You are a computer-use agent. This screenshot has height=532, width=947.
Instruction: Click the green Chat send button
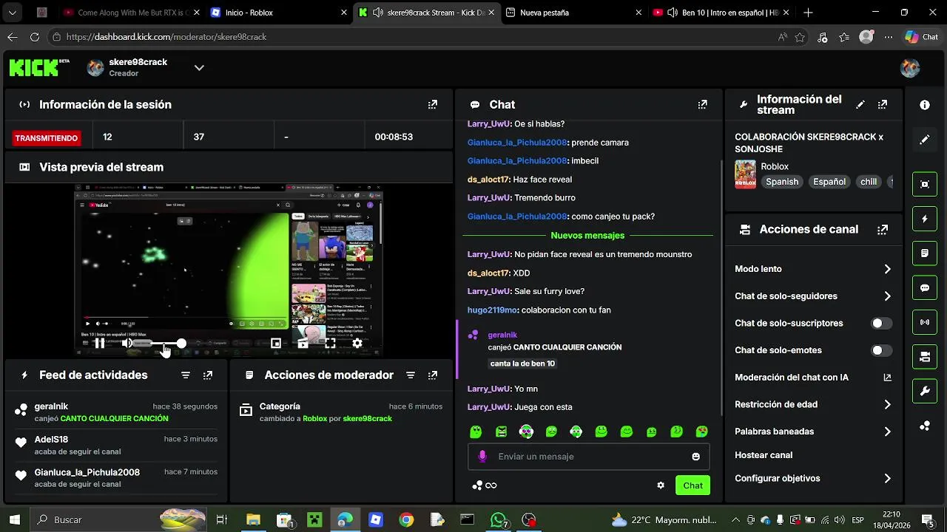coord(692,485)
